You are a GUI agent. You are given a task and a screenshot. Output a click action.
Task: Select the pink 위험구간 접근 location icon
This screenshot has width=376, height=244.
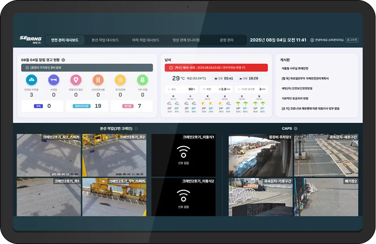click(x=76, y=80)
